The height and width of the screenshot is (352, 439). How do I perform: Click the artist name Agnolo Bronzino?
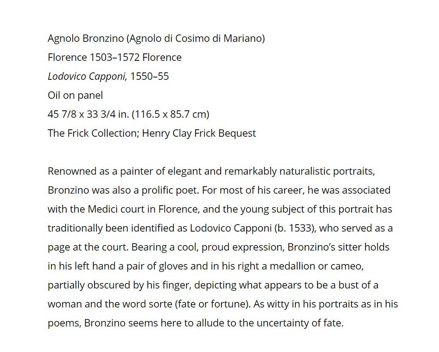point(86,38)
